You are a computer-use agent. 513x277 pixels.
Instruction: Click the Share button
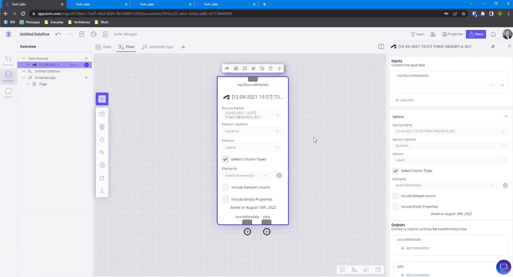476,34
